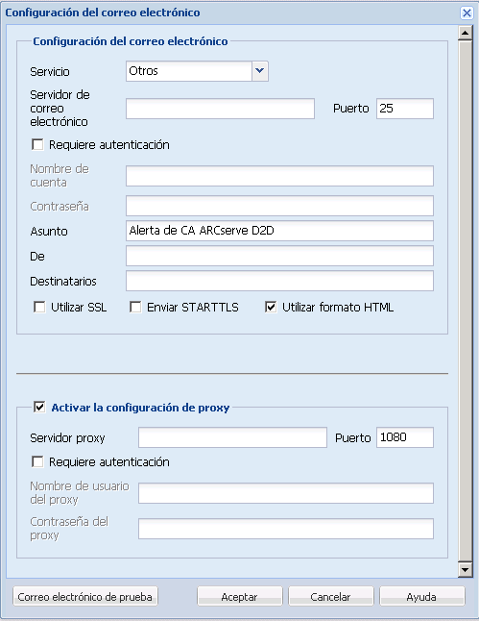The height and width of the screenshot is (621, 479).
Task: Click the Cancelar button
Action: coord(330,596)
